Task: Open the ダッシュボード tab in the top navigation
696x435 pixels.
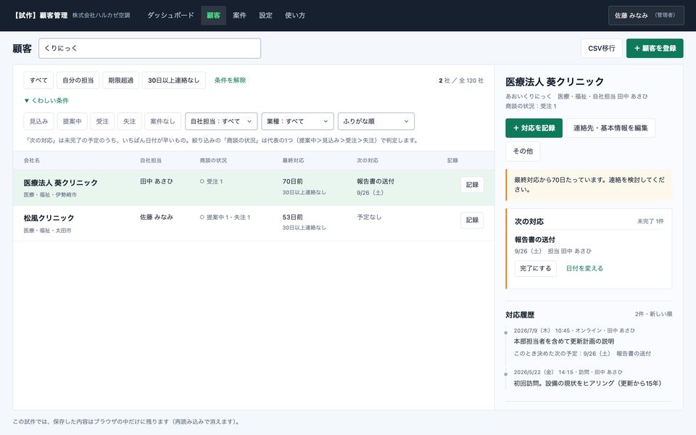Action: coord(170,15)
